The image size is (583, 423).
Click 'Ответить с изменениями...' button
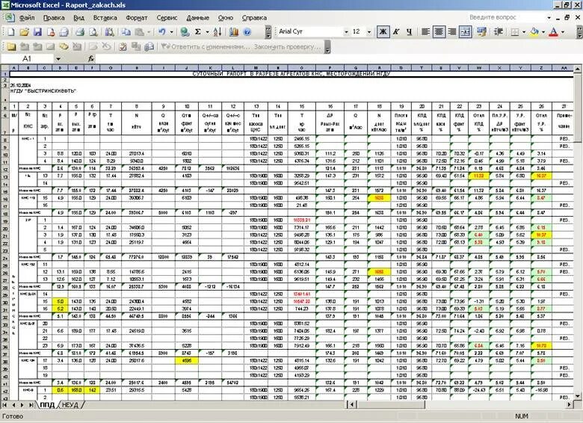(206, 47)
